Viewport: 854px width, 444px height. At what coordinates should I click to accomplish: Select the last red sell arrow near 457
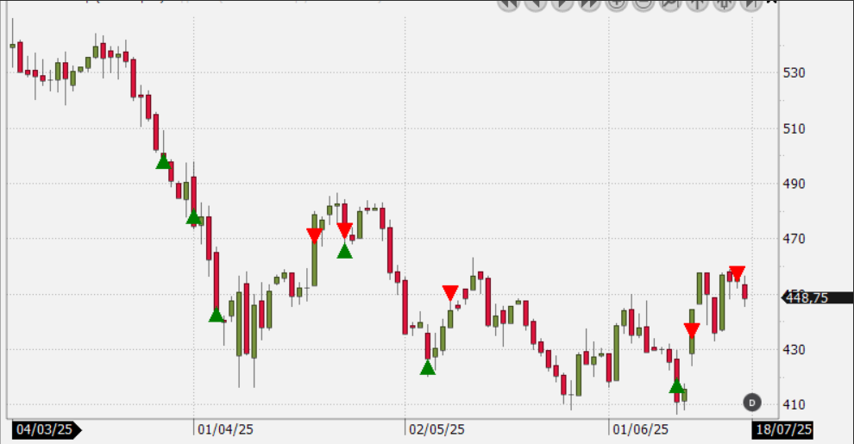pyautogui.click(x=737, y=273)
